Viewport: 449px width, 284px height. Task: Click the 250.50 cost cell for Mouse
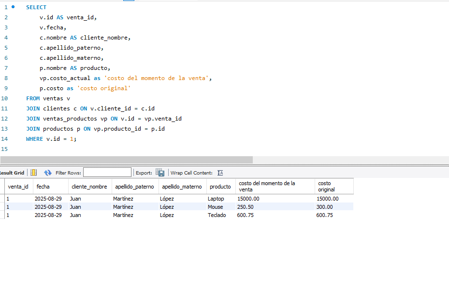[248, 207]
